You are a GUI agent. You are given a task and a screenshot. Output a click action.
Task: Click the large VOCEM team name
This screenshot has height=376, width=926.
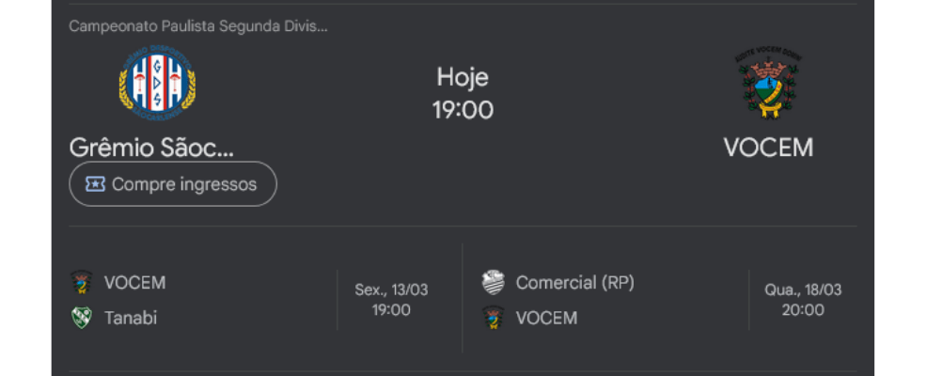(x=768, y=148)
